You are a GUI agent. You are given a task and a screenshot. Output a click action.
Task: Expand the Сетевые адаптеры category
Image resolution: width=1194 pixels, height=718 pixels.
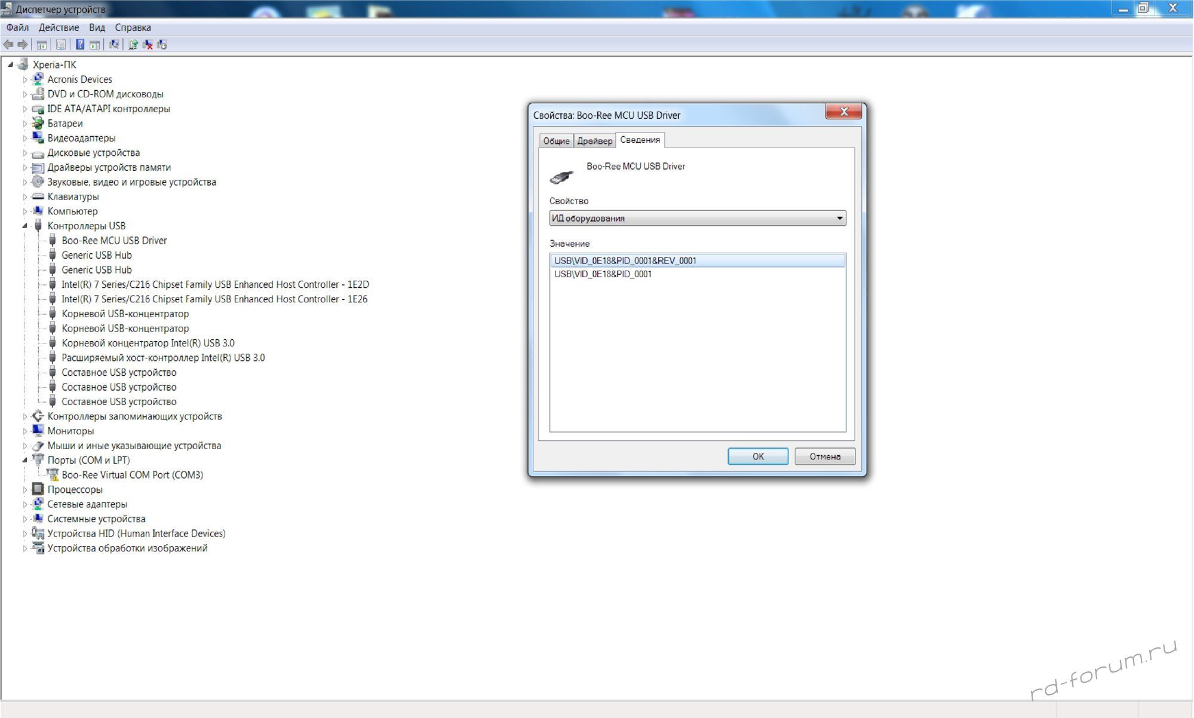point(25,504)
